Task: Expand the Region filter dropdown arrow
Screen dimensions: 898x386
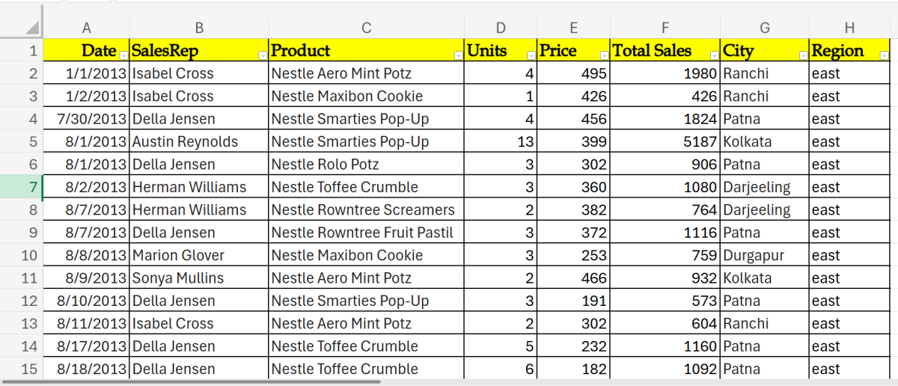Action: click(885, 55)
